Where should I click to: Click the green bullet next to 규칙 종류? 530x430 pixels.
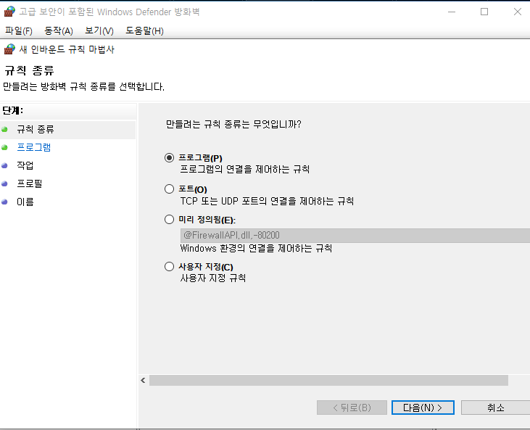pyautogui.click(x=4, y=130)
